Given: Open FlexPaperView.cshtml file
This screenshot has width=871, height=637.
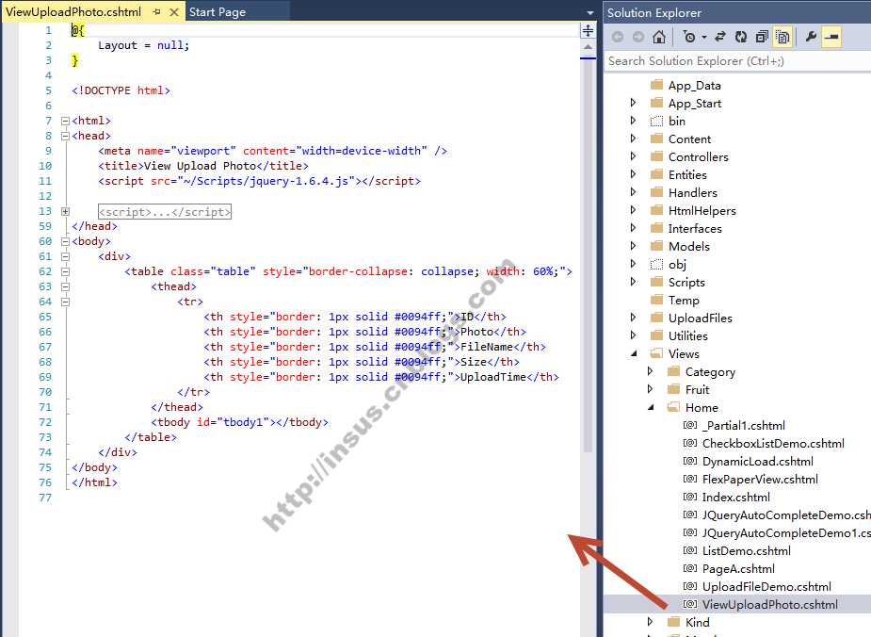Looking at the screenshot, I should (x=760, y=479).
